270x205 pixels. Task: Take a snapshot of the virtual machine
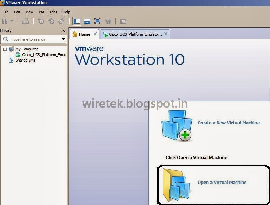tap(41, 21)
